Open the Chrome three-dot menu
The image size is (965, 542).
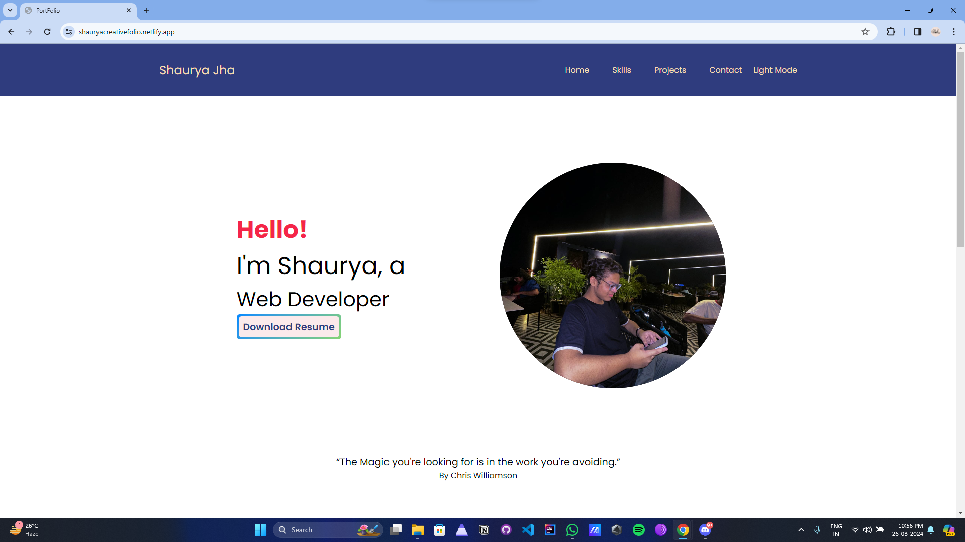[x=954, y=31]
